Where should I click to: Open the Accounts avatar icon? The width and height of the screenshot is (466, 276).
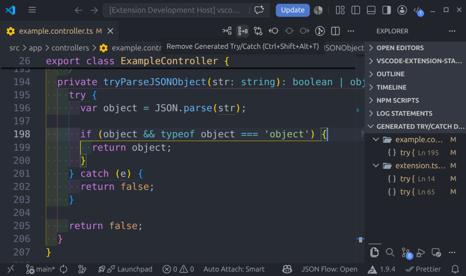click(402, 10)
